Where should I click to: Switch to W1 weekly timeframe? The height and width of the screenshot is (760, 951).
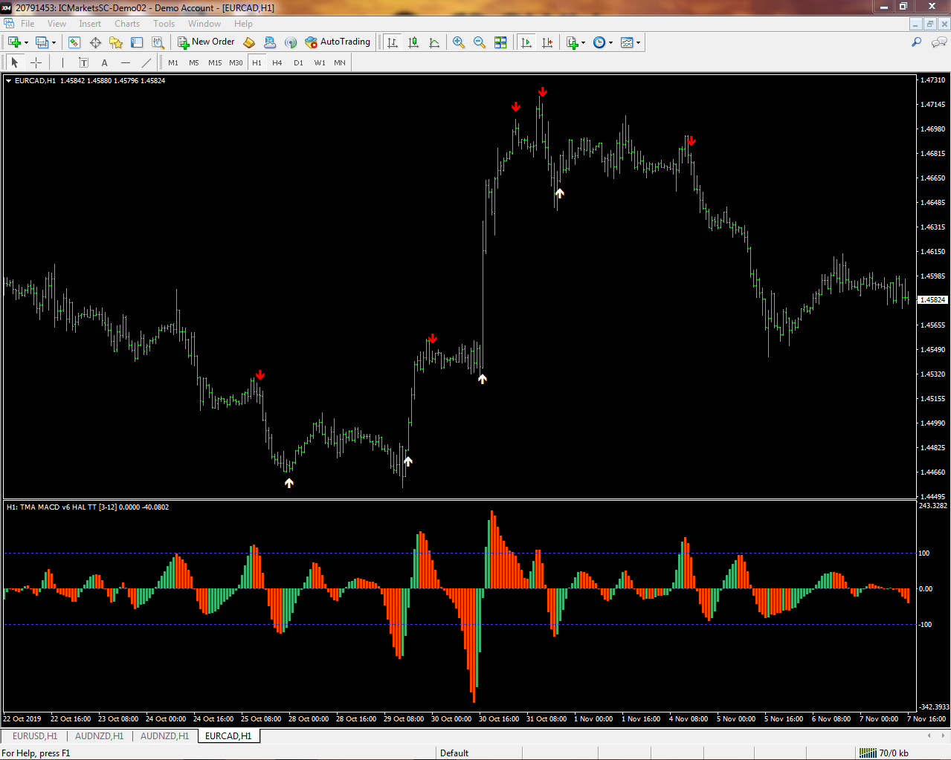[319, 63]
